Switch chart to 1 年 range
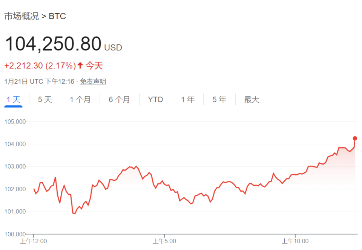362x250 pixels. click(x=188, y=99)
